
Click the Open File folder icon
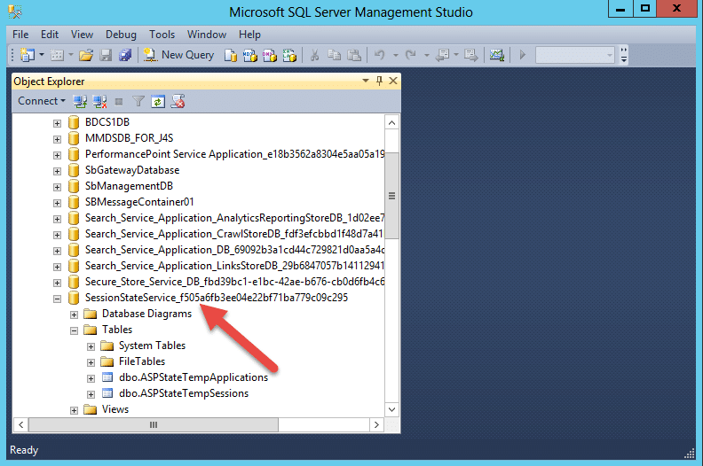point(85,55)
